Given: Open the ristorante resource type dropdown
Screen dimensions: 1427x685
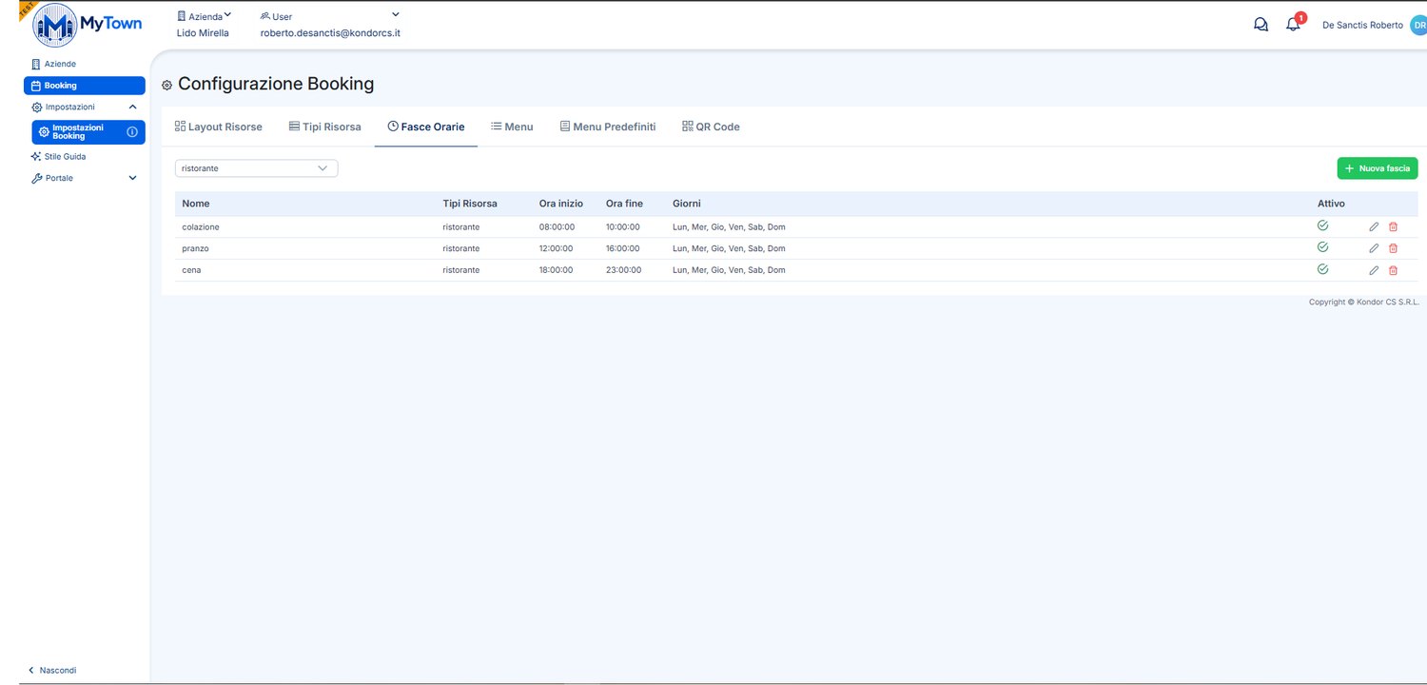Looking at the screenshot, I should coord(256,168).
